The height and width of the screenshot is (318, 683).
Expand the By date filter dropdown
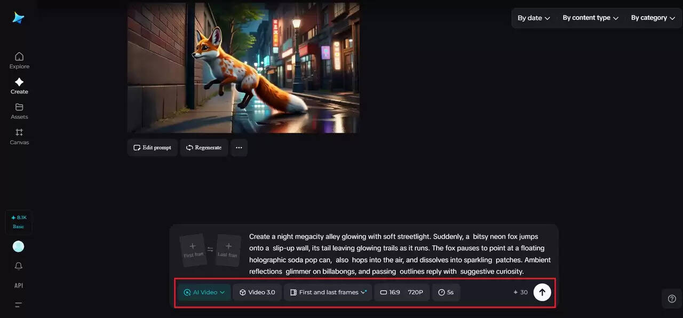(x=534, y=18)
